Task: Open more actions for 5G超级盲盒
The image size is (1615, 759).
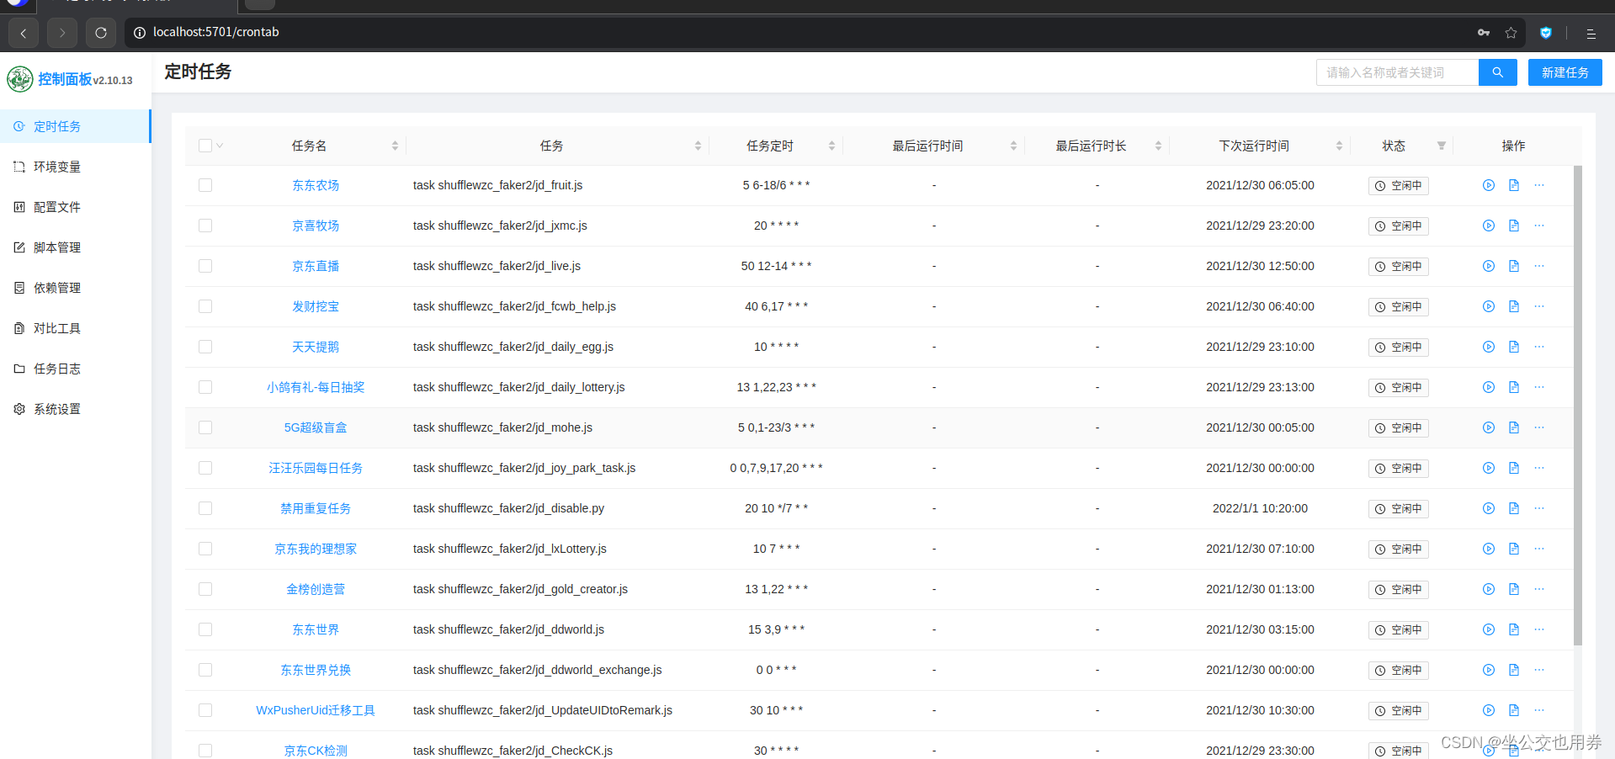Action: (1538, 427)
